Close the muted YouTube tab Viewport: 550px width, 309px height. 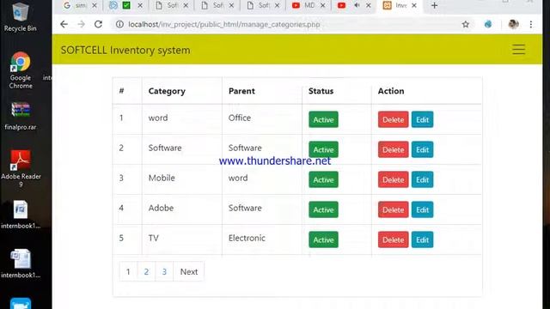point(369,5)
